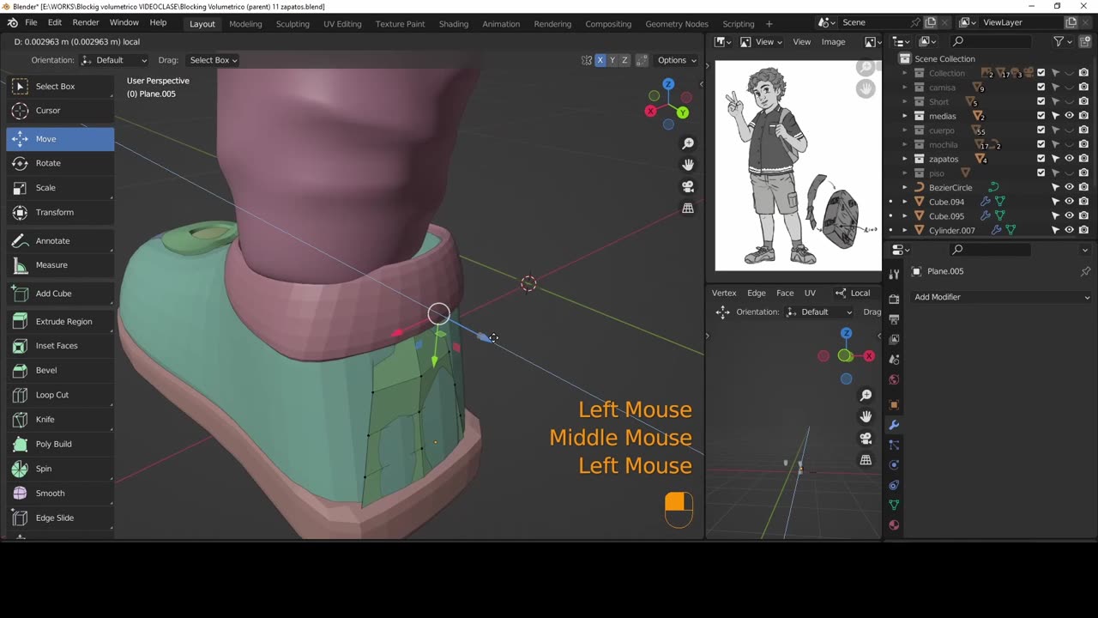
Task: Toggle Y axis mirror button
Action: tap(612, 60)
